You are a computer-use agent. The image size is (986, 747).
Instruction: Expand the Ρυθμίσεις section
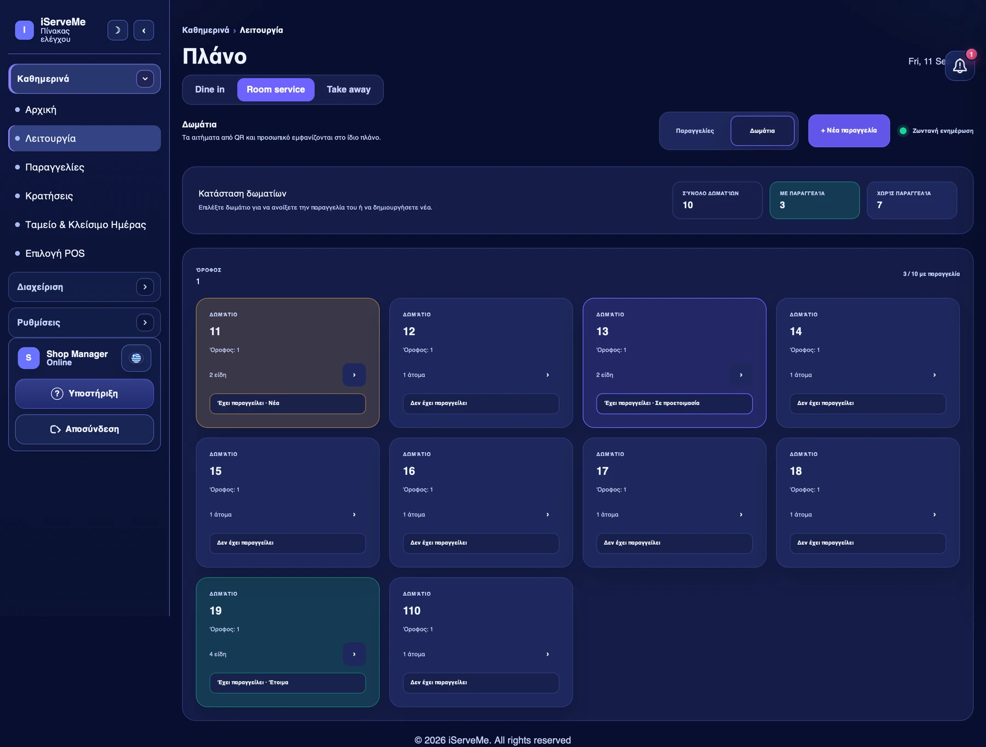point(145,323)
